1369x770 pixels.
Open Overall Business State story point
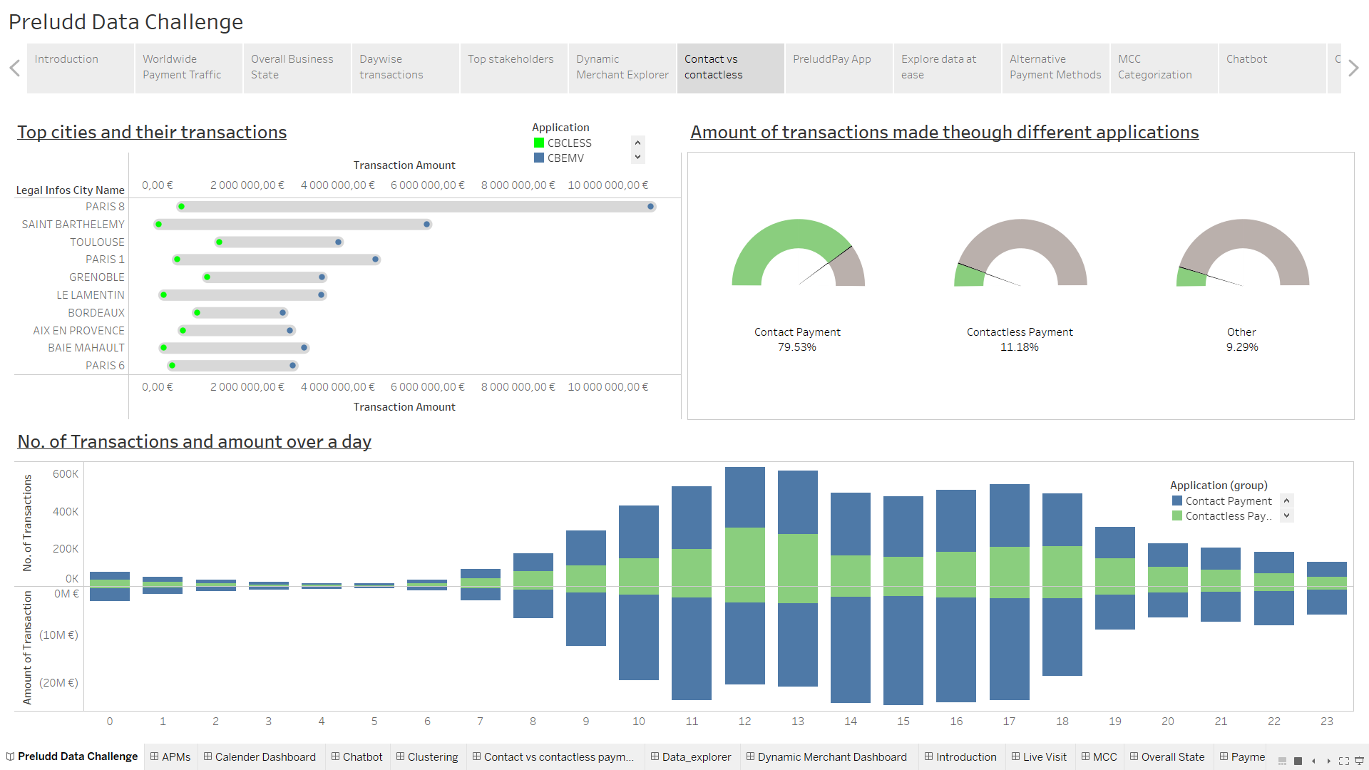[x=297, y=68]
